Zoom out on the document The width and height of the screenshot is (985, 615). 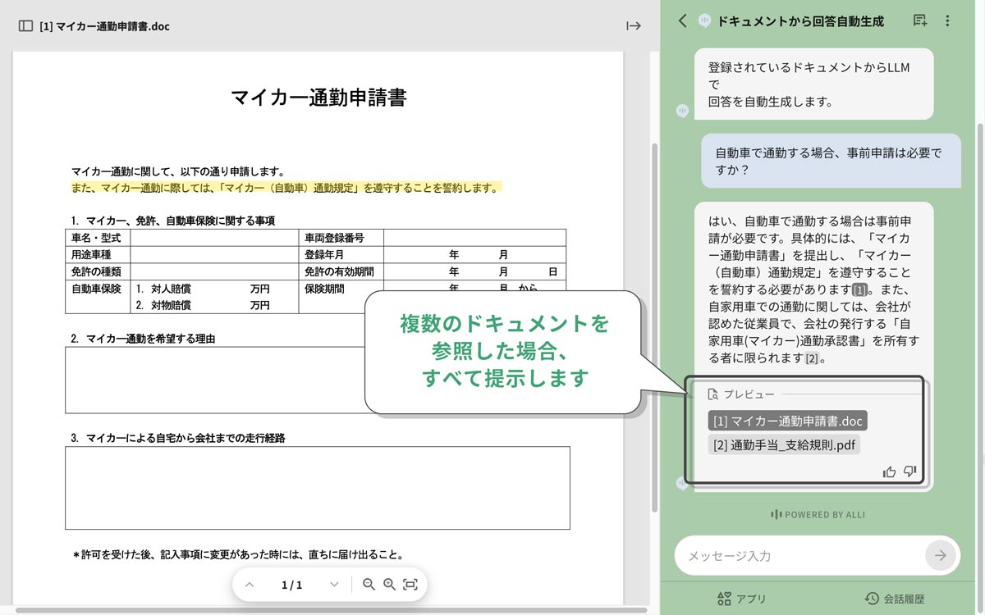pos(367,585)
